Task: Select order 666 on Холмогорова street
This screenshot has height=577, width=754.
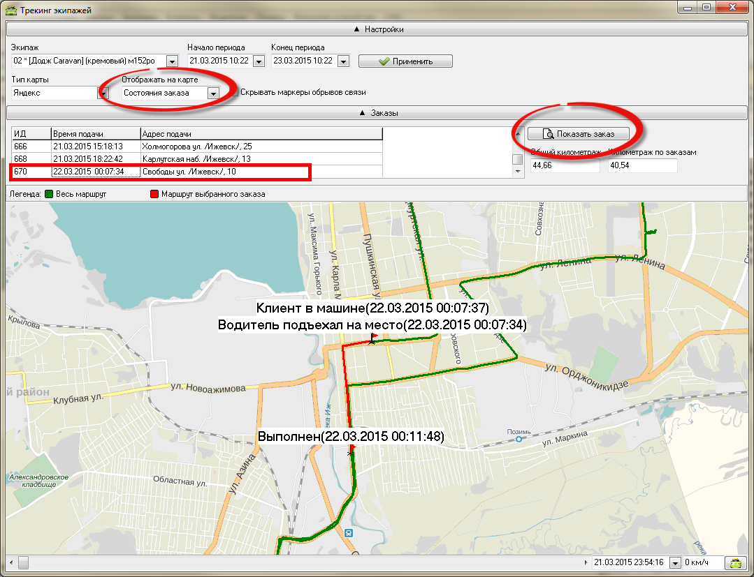Action: click(x=196, y=146)
